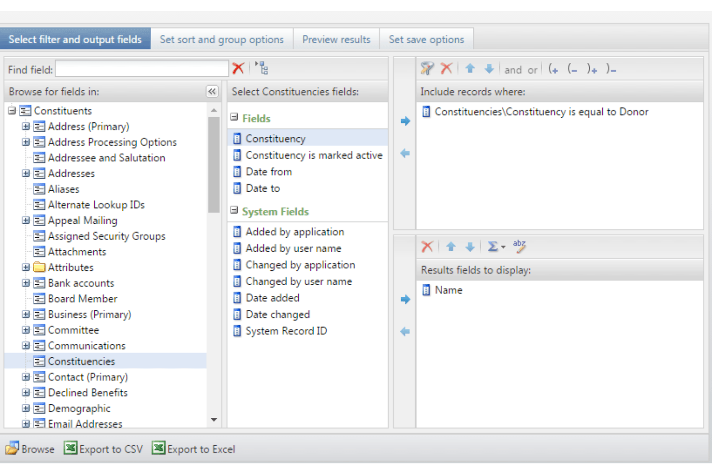Collapse the Fields group
Viewport: 712px width, 474px height.
coord(234,117)
